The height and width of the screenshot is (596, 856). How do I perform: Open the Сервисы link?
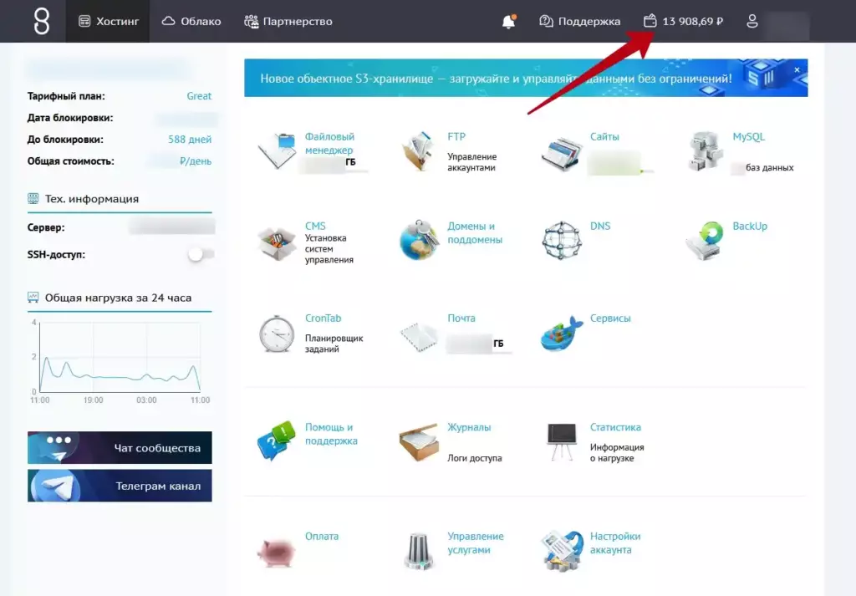point(609,318)
